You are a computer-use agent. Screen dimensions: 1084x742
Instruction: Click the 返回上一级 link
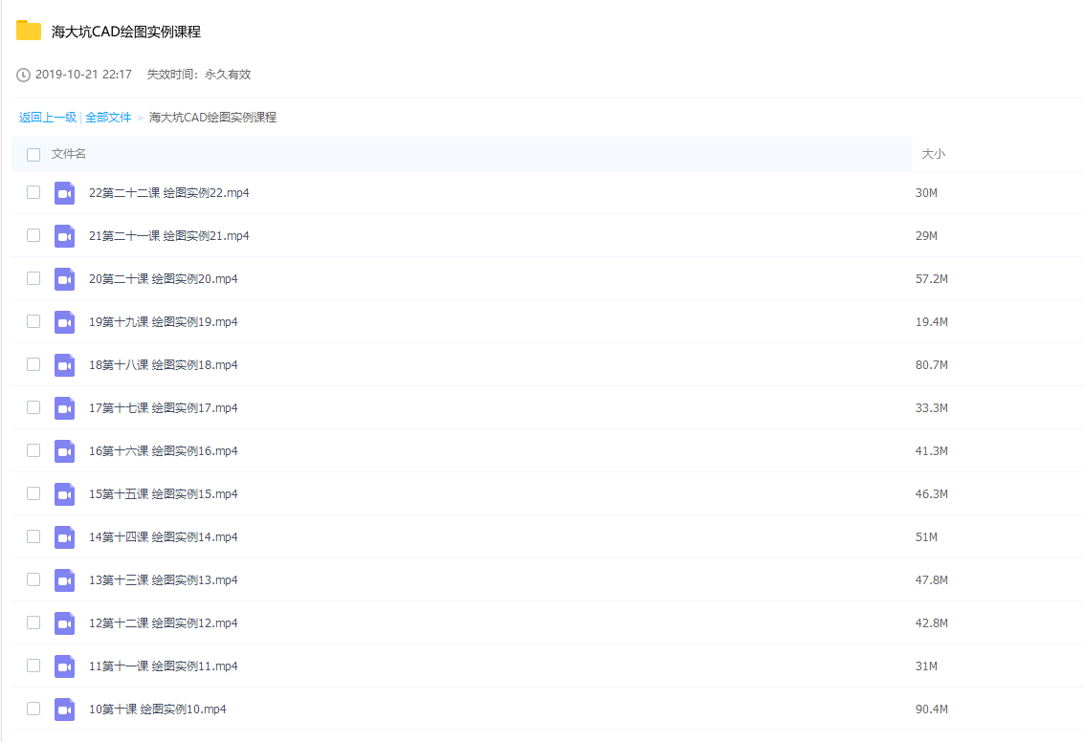pos(48,118)
